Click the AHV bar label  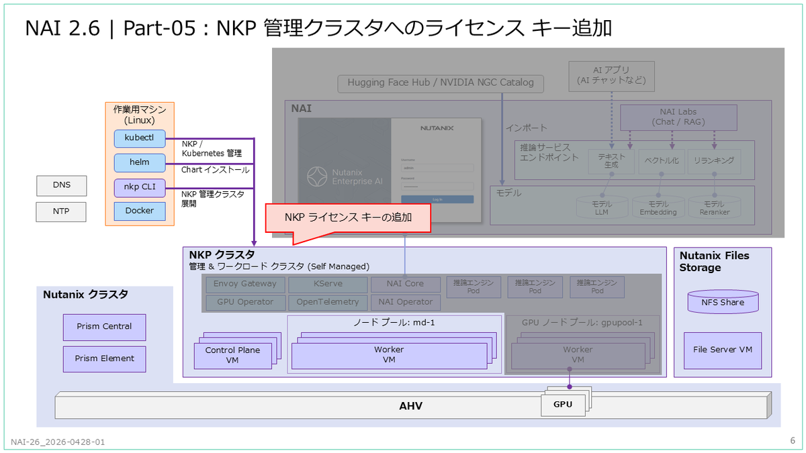pos(411,406)
